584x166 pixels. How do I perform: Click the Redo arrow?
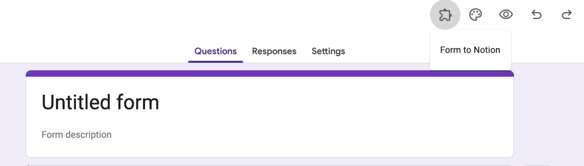tap(567, 15)
